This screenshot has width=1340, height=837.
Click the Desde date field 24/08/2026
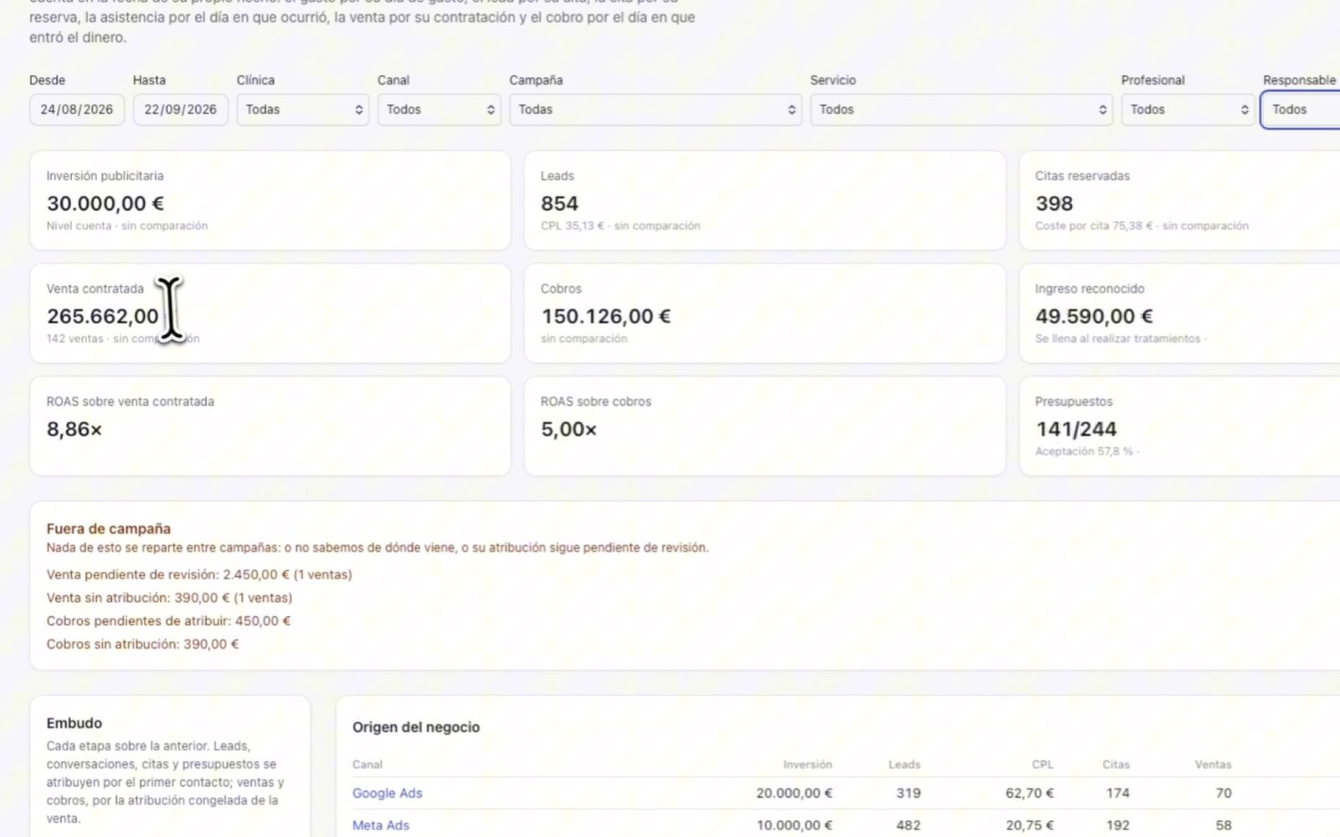click(76, 110)
